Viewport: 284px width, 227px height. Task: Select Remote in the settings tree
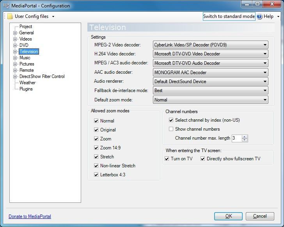coord(27,70)
